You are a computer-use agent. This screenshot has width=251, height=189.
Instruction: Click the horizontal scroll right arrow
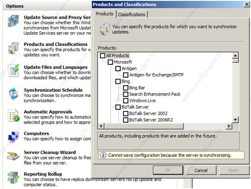coord(229,126)
